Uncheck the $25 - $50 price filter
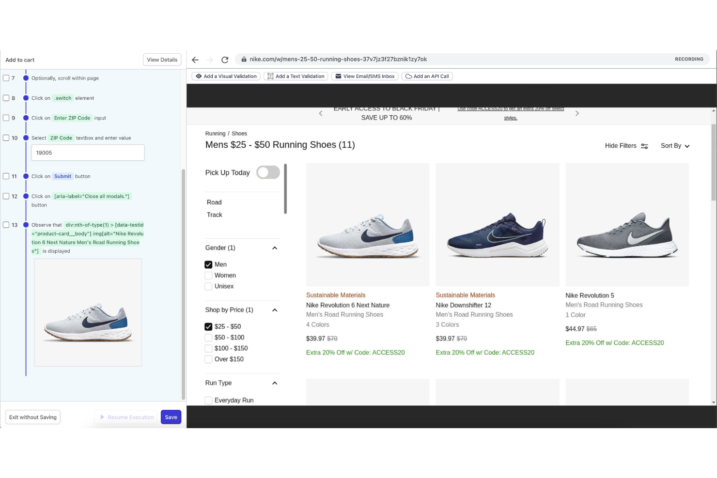717x478 pixels. coord(208,327)
